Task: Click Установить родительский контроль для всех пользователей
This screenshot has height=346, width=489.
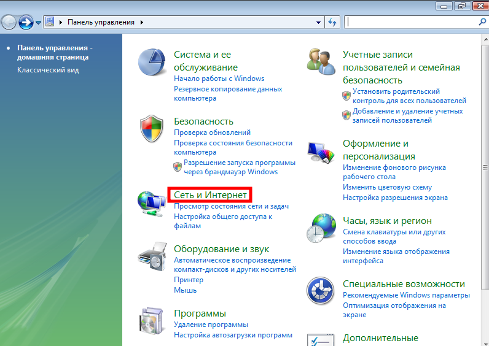Action: click(x=409, y=96)
